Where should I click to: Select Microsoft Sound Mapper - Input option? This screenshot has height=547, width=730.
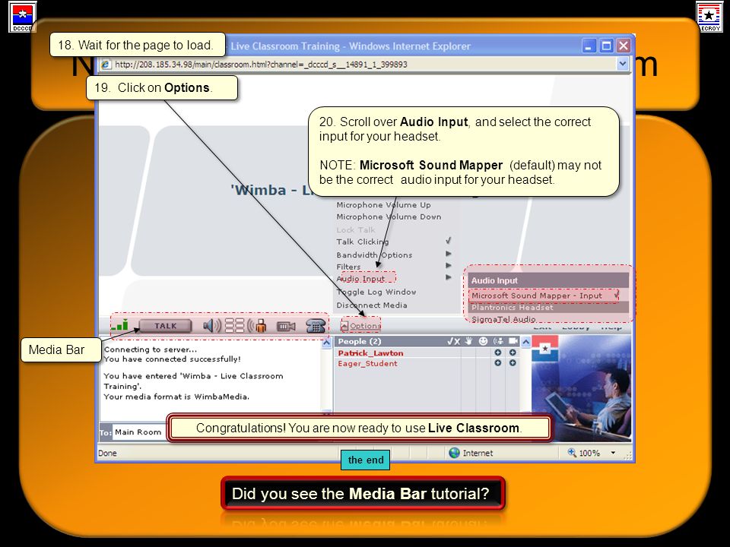(x=544, y=296)
